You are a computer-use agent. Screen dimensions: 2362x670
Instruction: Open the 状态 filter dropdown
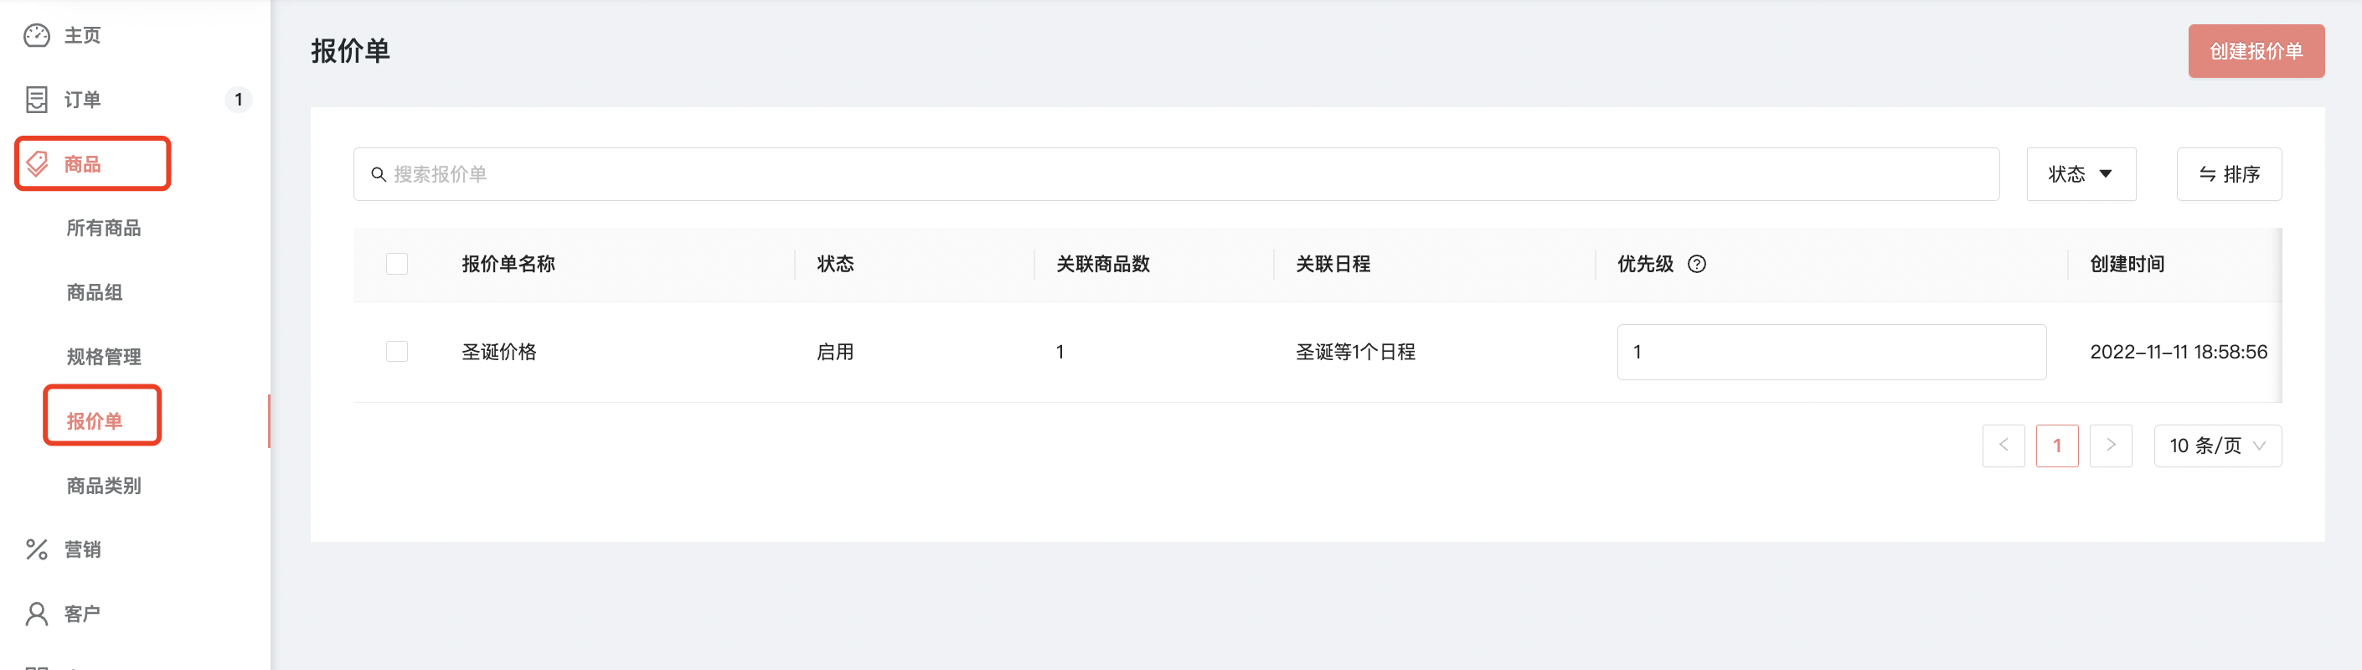pos(2081,174)
